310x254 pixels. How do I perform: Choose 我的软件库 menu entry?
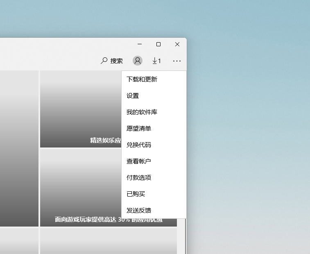154,112
